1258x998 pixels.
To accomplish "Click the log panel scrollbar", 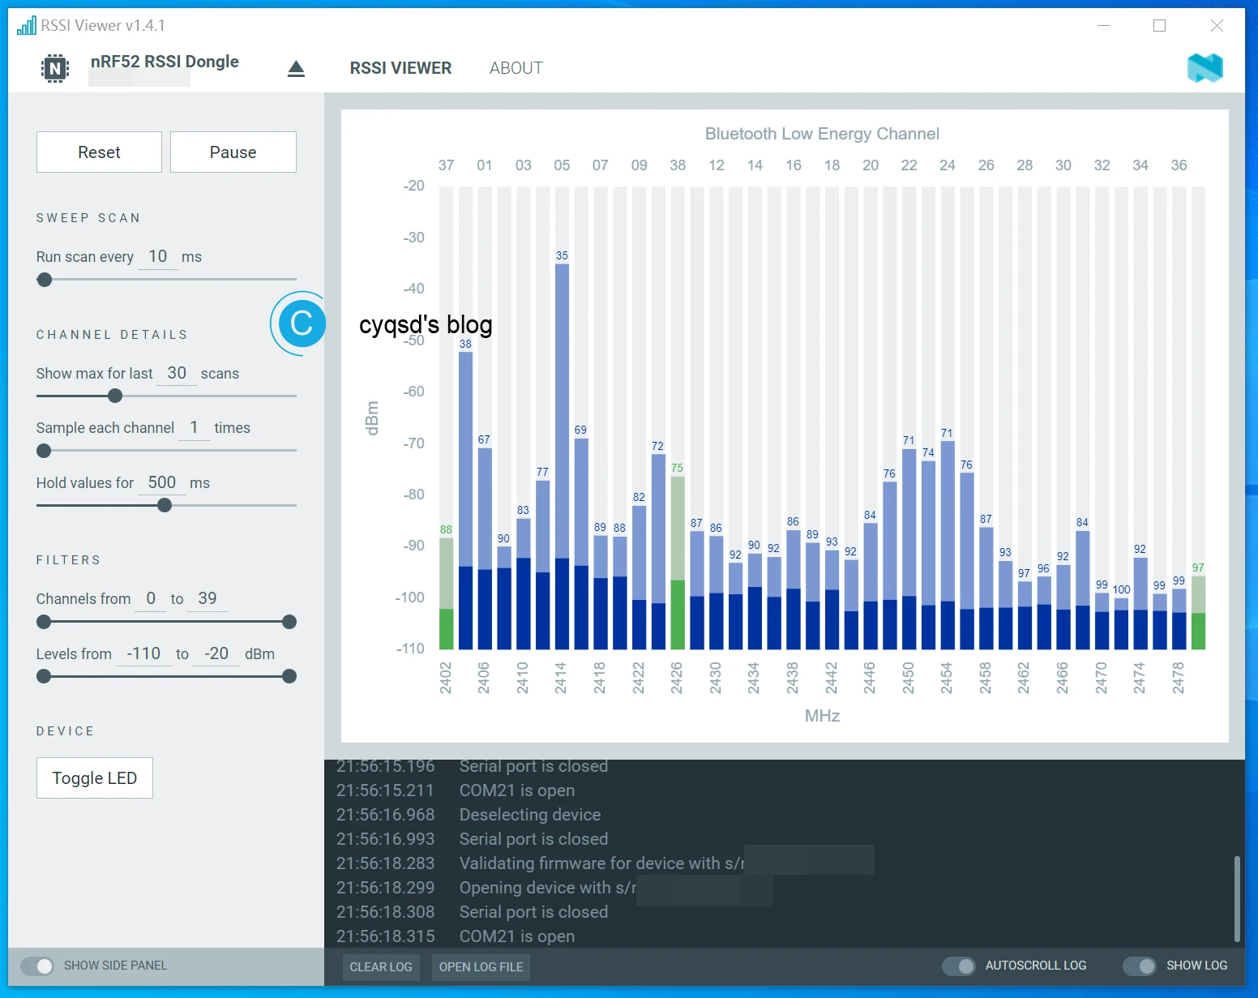I will [x=1237, y=898].
